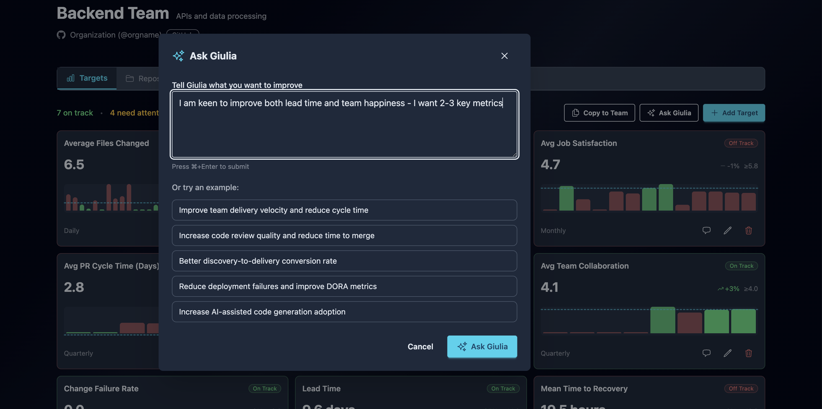The height and width of the screenshot is (409, 822).
Task: Click the delete trash icon on Avg Job Satisfaction card
Action: coord(749,230)
